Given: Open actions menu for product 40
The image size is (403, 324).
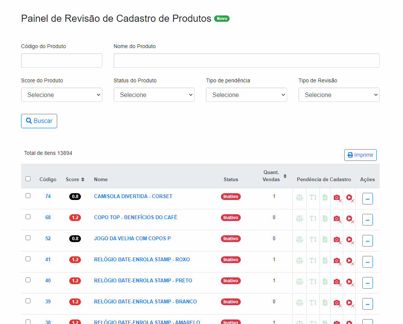Looking at the screenshot, I should click(368, 283).
